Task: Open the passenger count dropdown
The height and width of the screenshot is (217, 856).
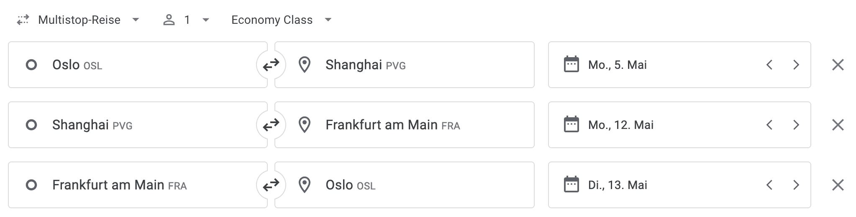Action: point(186,20)
